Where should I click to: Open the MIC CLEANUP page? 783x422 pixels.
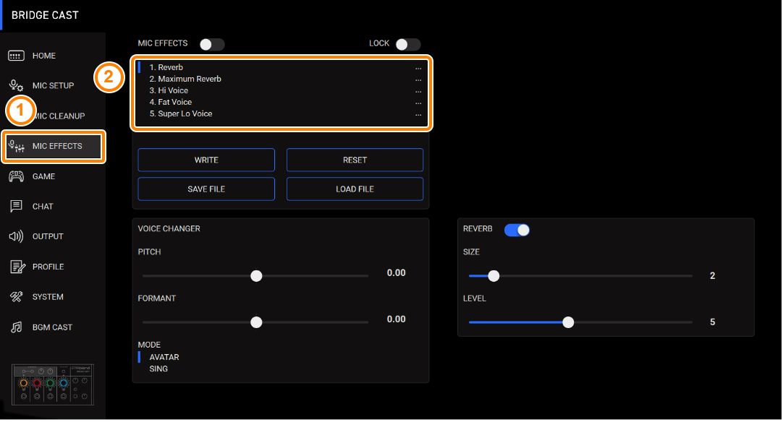(59, 116)
